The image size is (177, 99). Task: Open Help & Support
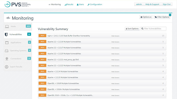[x=152, y=4]
